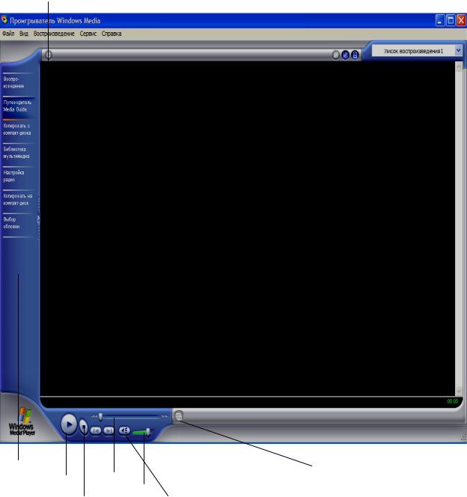Open the Воспроизведение menu
This screenshot has height=497, width=467.
tap(54, 33)
